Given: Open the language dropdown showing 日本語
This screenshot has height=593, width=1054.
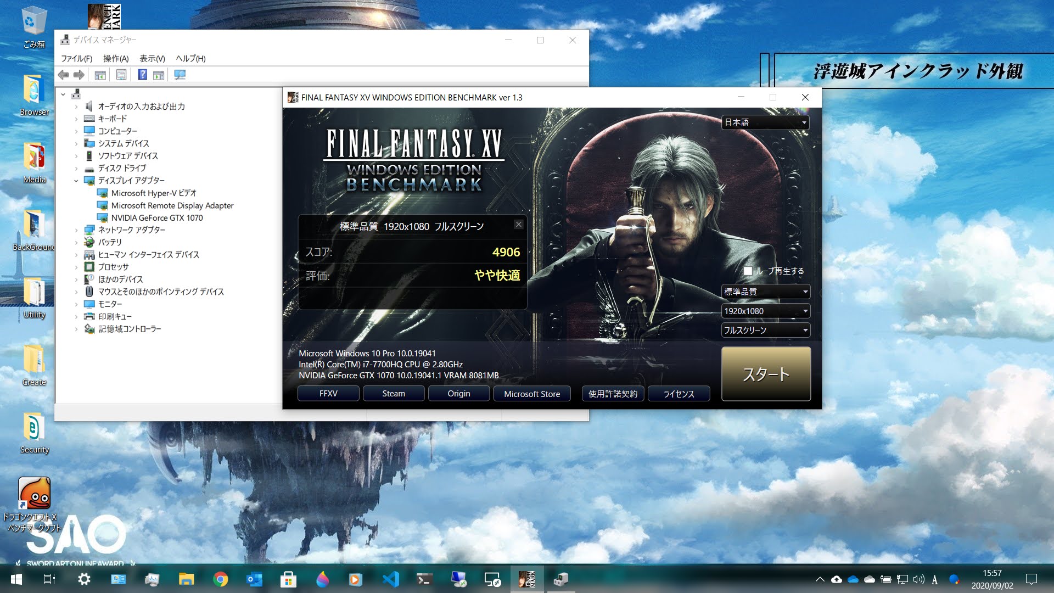Looking at the screenshot, I should pos(765,122).
